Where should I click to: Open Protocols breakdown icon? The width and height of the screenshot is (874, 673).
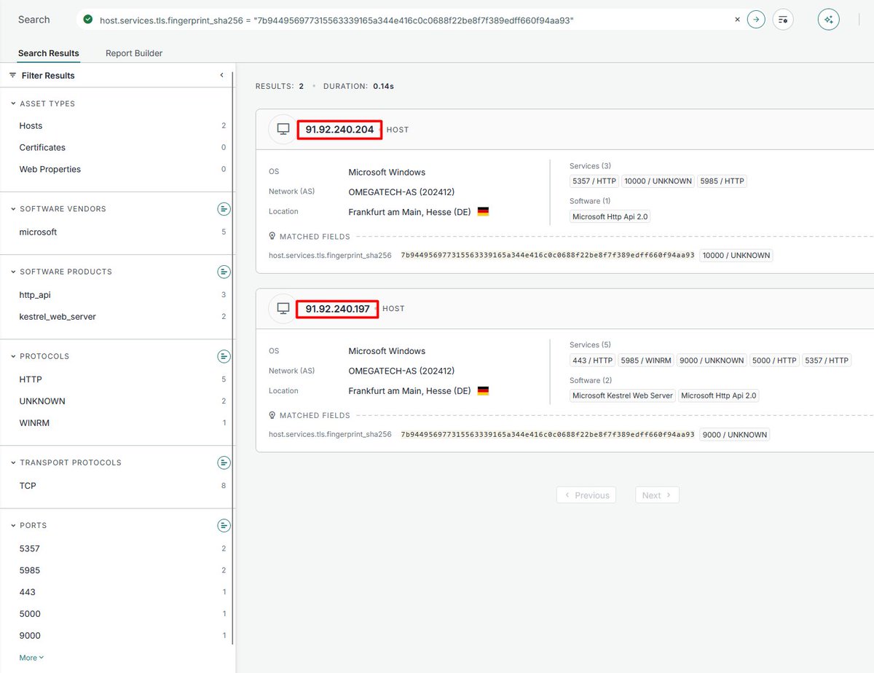pos(224,356)
